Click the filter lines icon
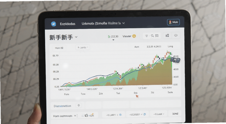The height and width of the screenshot is (124, 226). [x=146, y=36]
